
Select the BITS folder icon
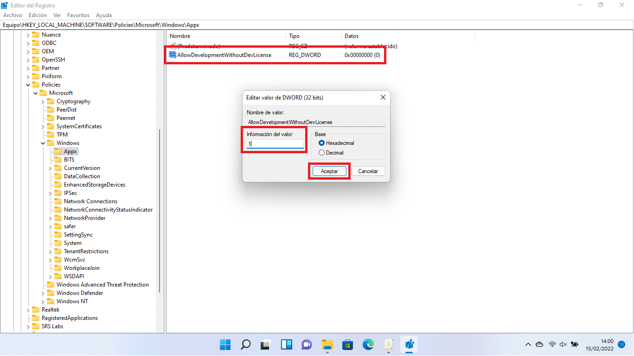point(58,160)
